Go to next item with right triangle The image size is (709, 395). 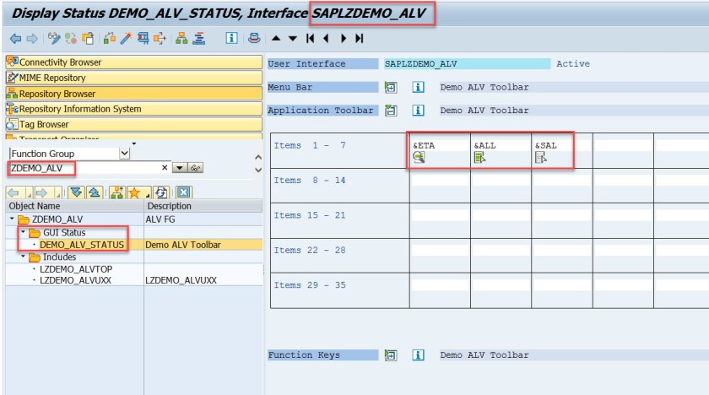[344, 39]
